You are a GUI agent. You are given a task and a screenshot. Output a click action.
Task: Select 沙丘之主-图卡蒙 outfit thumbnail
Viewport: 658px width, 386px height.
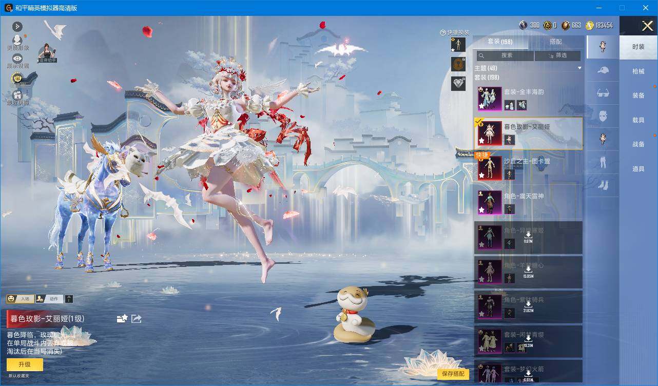pyautogui.click(x=490, y=168)
